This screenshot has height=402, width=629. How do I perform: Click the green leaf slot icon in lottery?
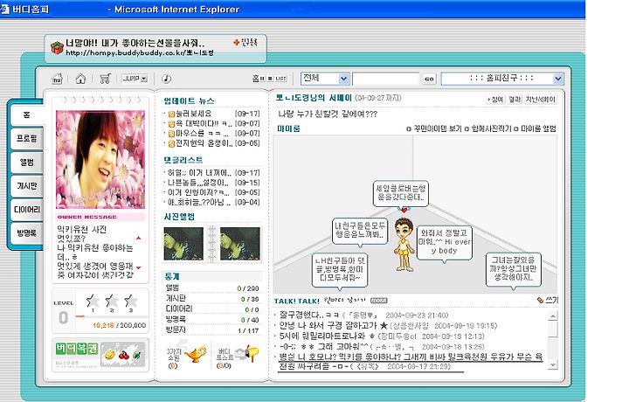click(x=136, y=355)
